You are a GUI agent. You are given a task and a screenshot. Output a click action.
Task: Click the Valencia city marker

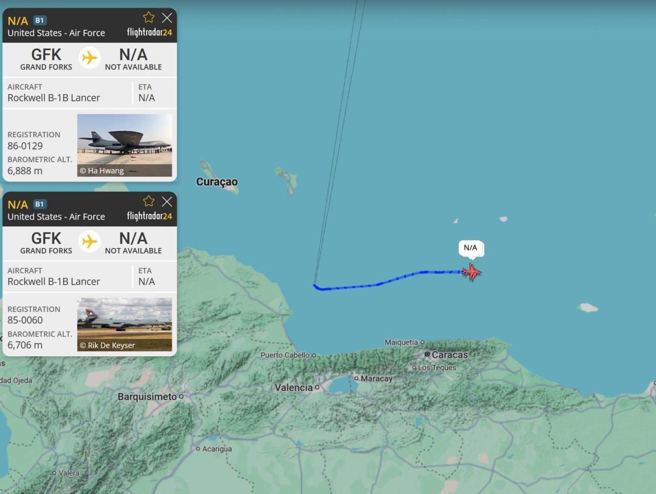pyautogui.click(x=317, y=388)
